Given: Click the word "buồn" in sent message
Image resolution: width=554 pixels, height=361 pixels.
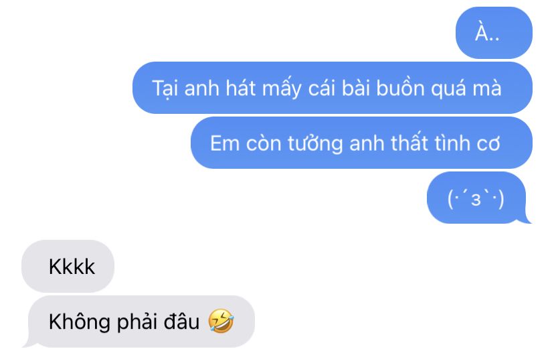Looking at the screenshot, I should click(x=400, y=88).
